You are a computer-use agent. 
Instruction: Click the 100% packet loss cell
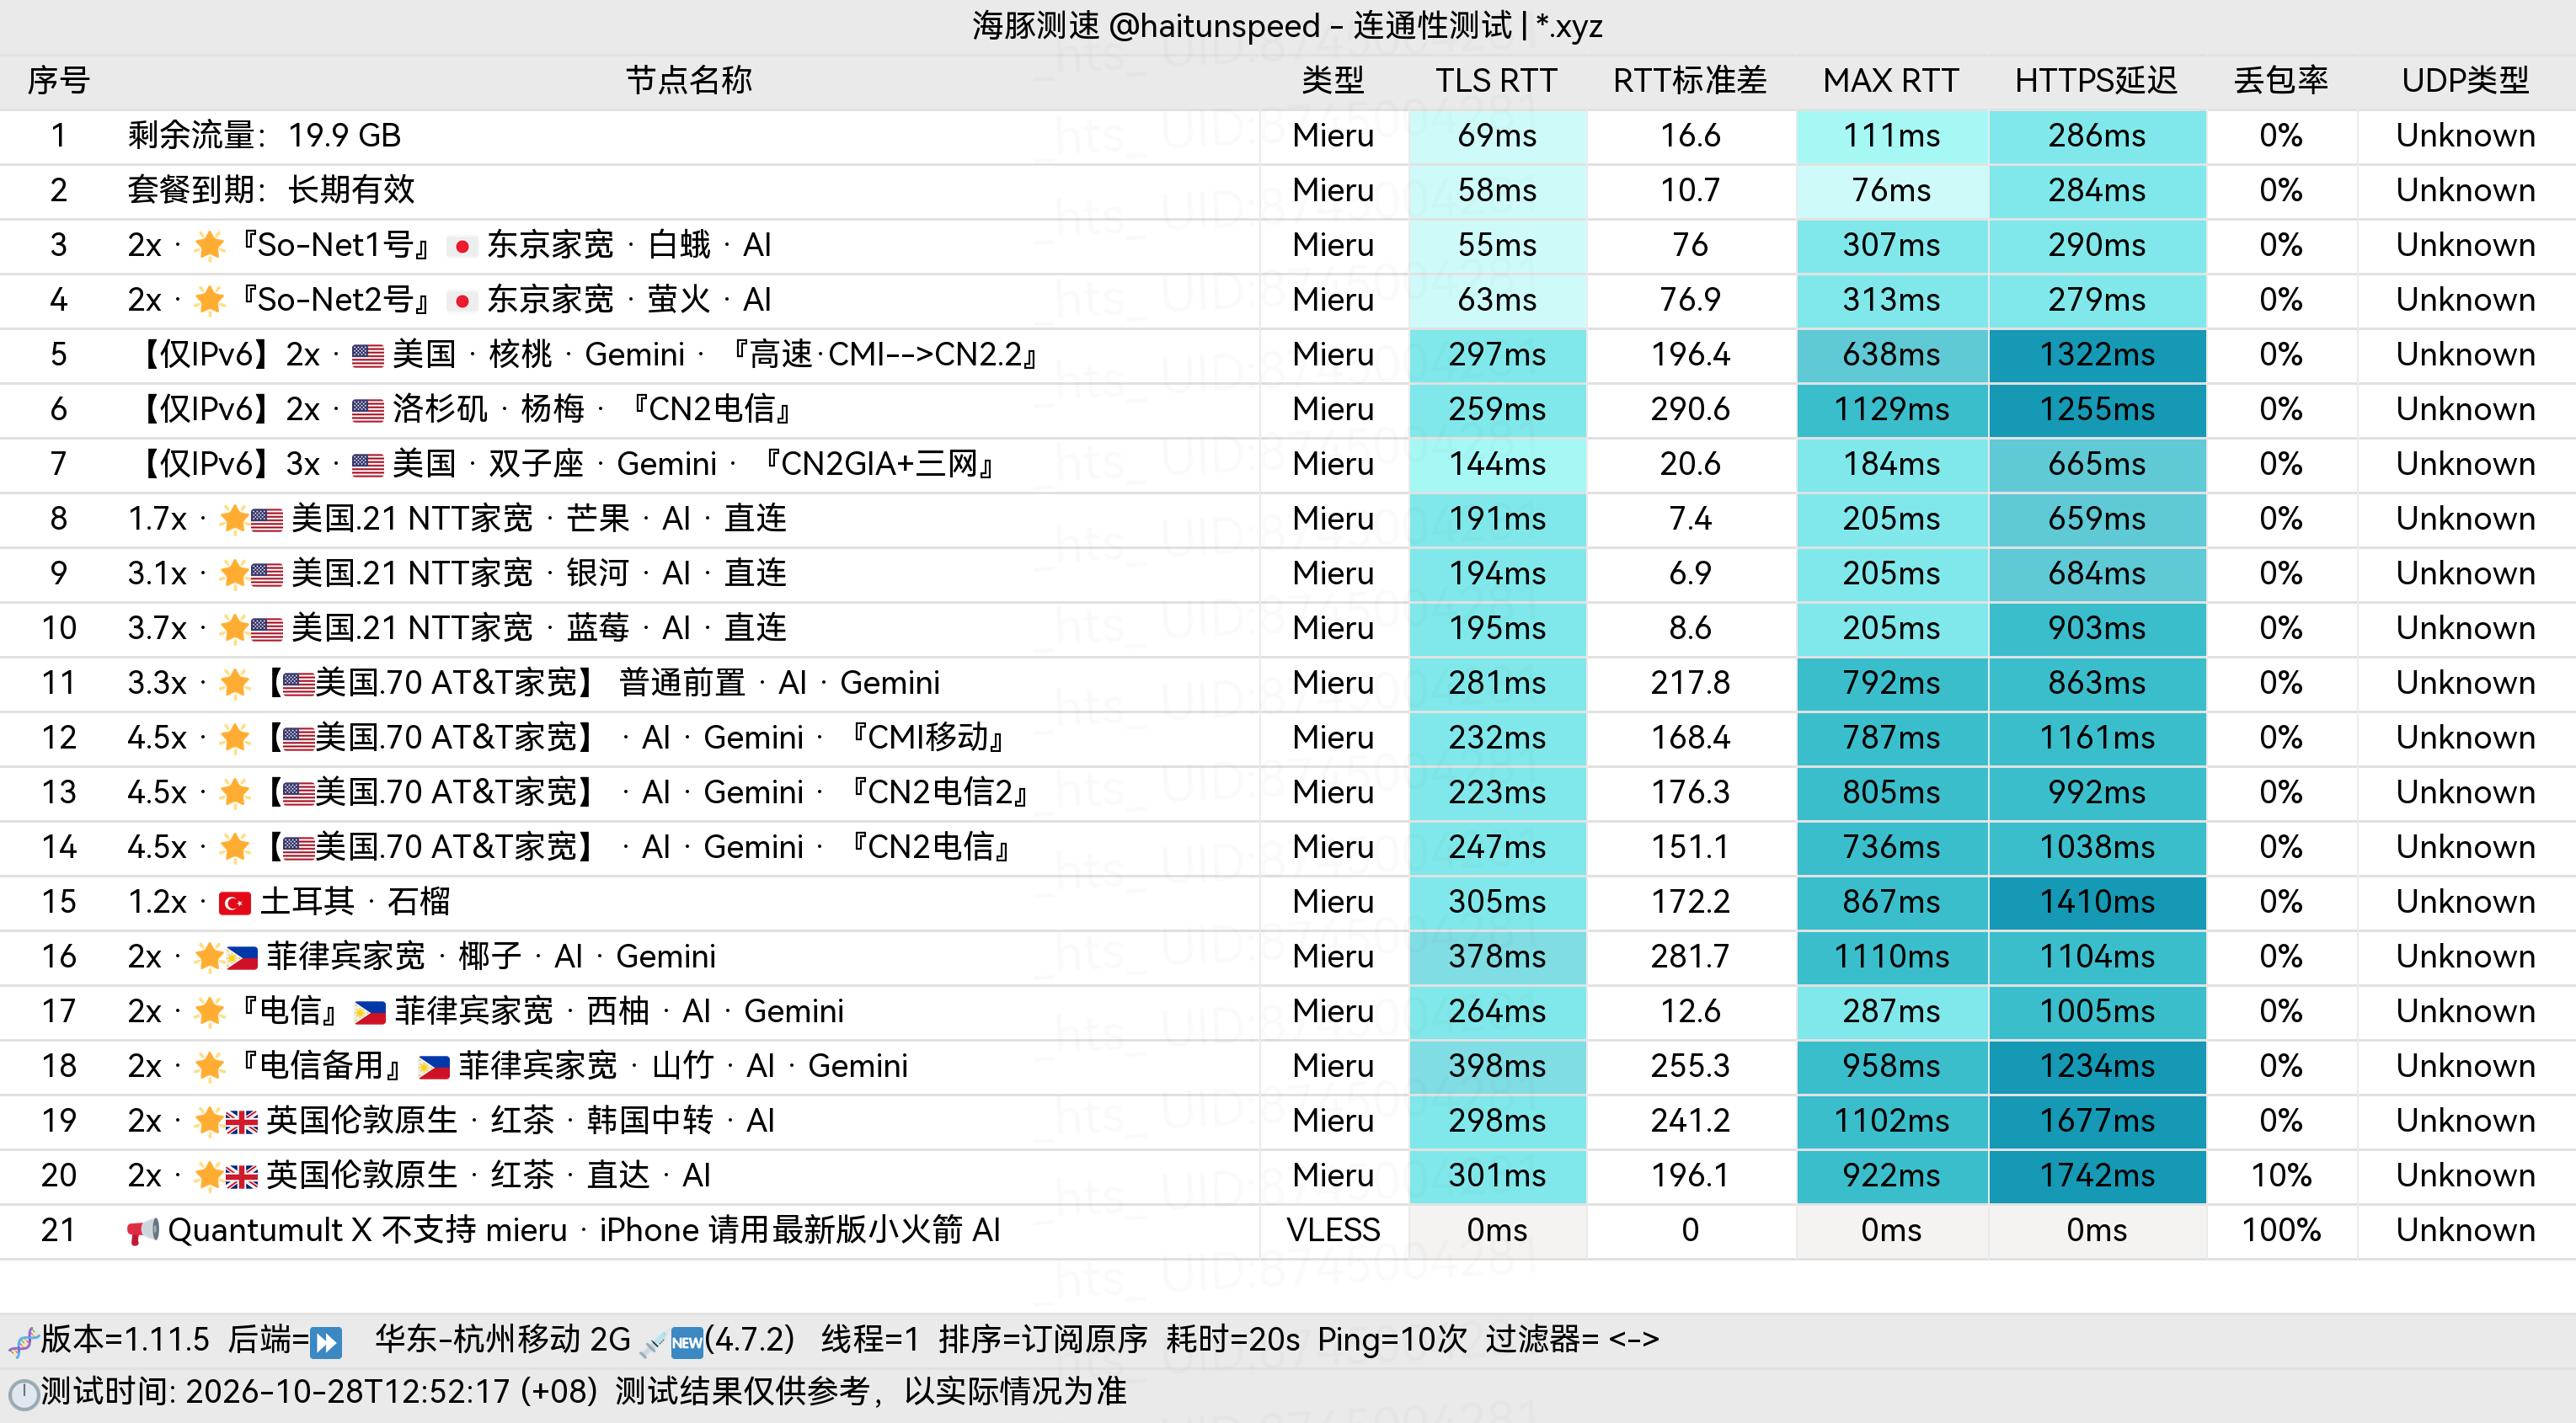click(2281, 1231)
